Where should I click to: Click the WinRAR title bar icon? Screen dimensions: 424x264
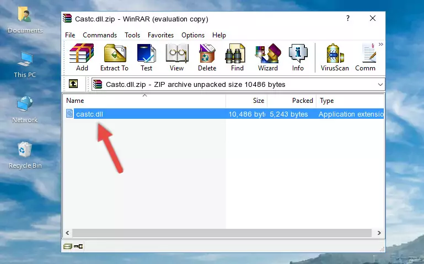[67, 19]
